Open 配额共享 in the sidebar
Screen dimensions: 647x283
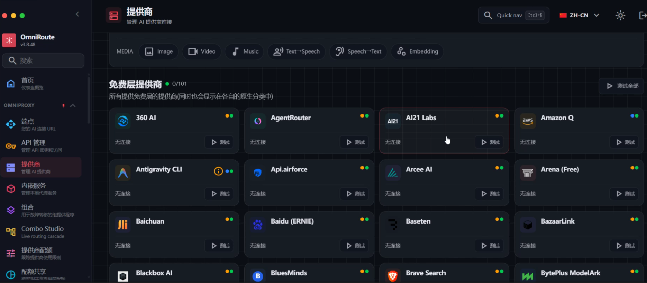[41, 274]
